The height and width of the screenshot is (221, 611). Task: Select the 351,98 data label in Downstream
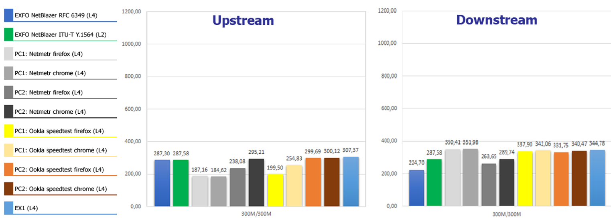coord(471,142)
